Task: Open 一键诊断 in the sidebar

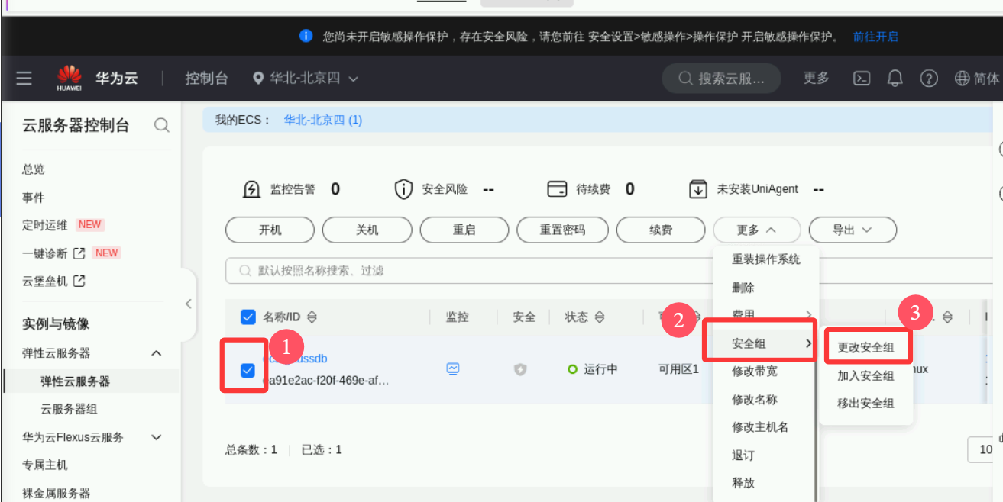Action: click(x=45, y=253)
